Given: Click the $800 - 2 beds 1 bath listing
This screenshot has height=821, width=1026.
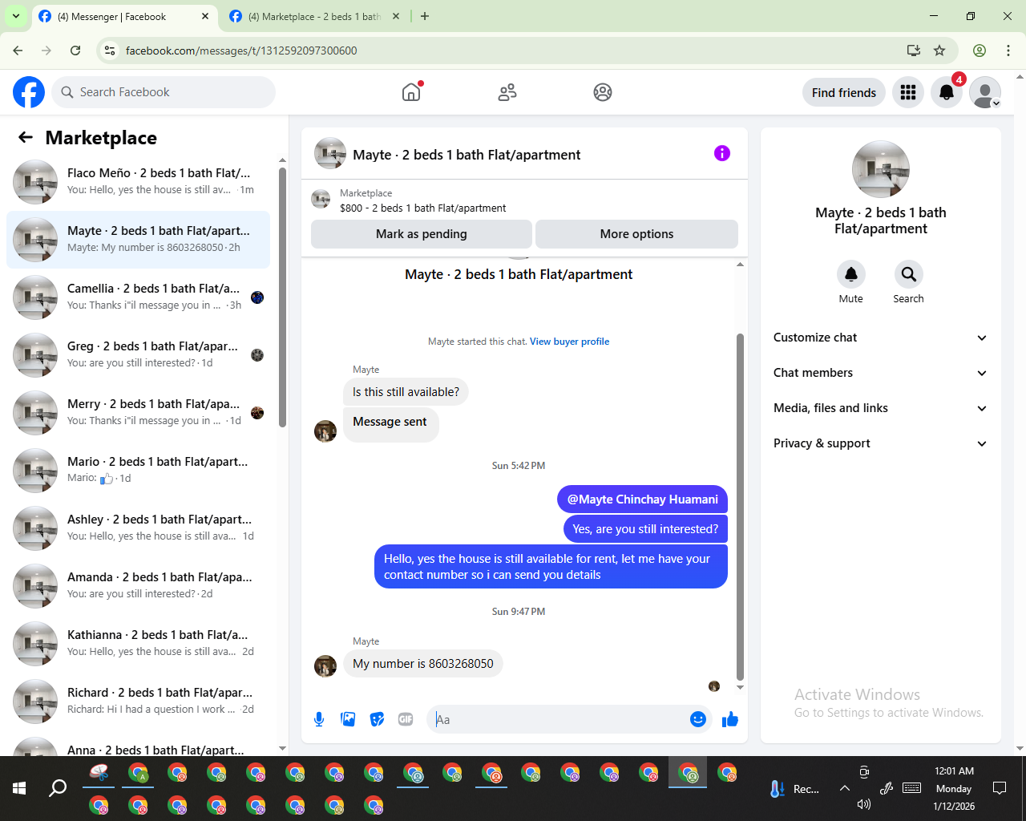Looking at the screenshot, I should tap(423, 208).
